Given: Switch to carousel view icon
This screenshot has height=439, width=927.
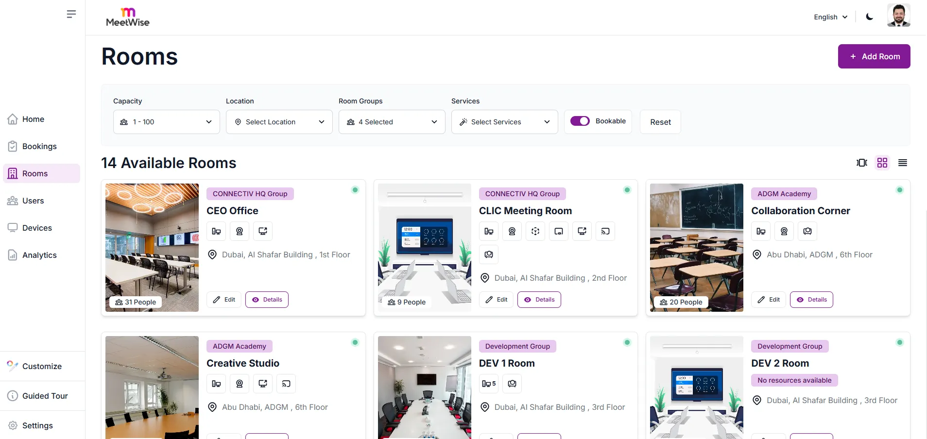Looking at the screenshot, I should 862,163.
